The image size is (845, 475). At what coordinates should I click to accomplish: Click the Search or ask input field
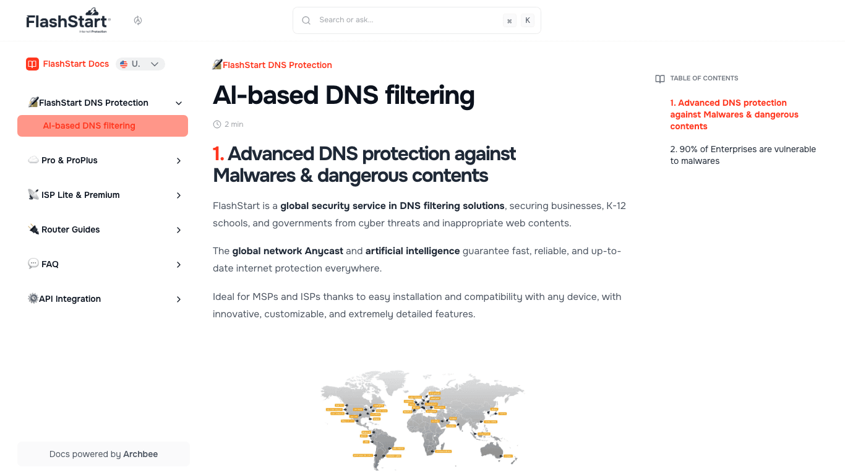(x=408, y=20)
